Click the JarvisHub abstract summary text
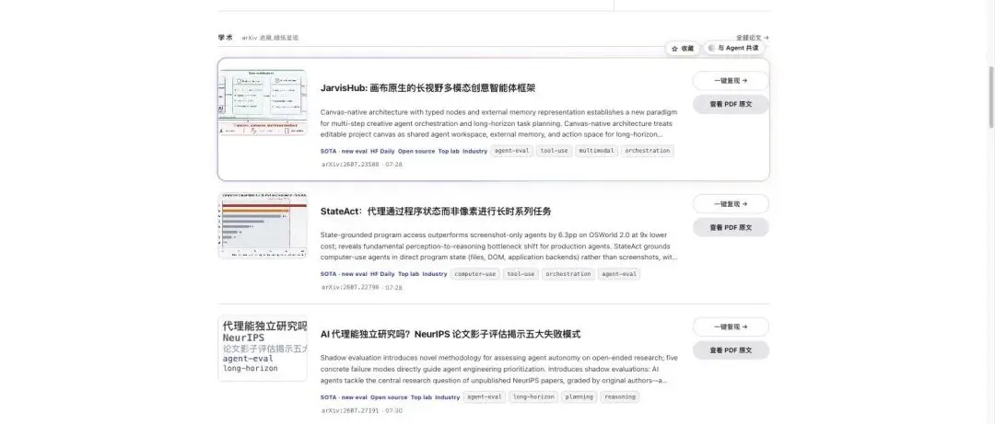Screen dimensions: 995x424 [x=498, y=123]
